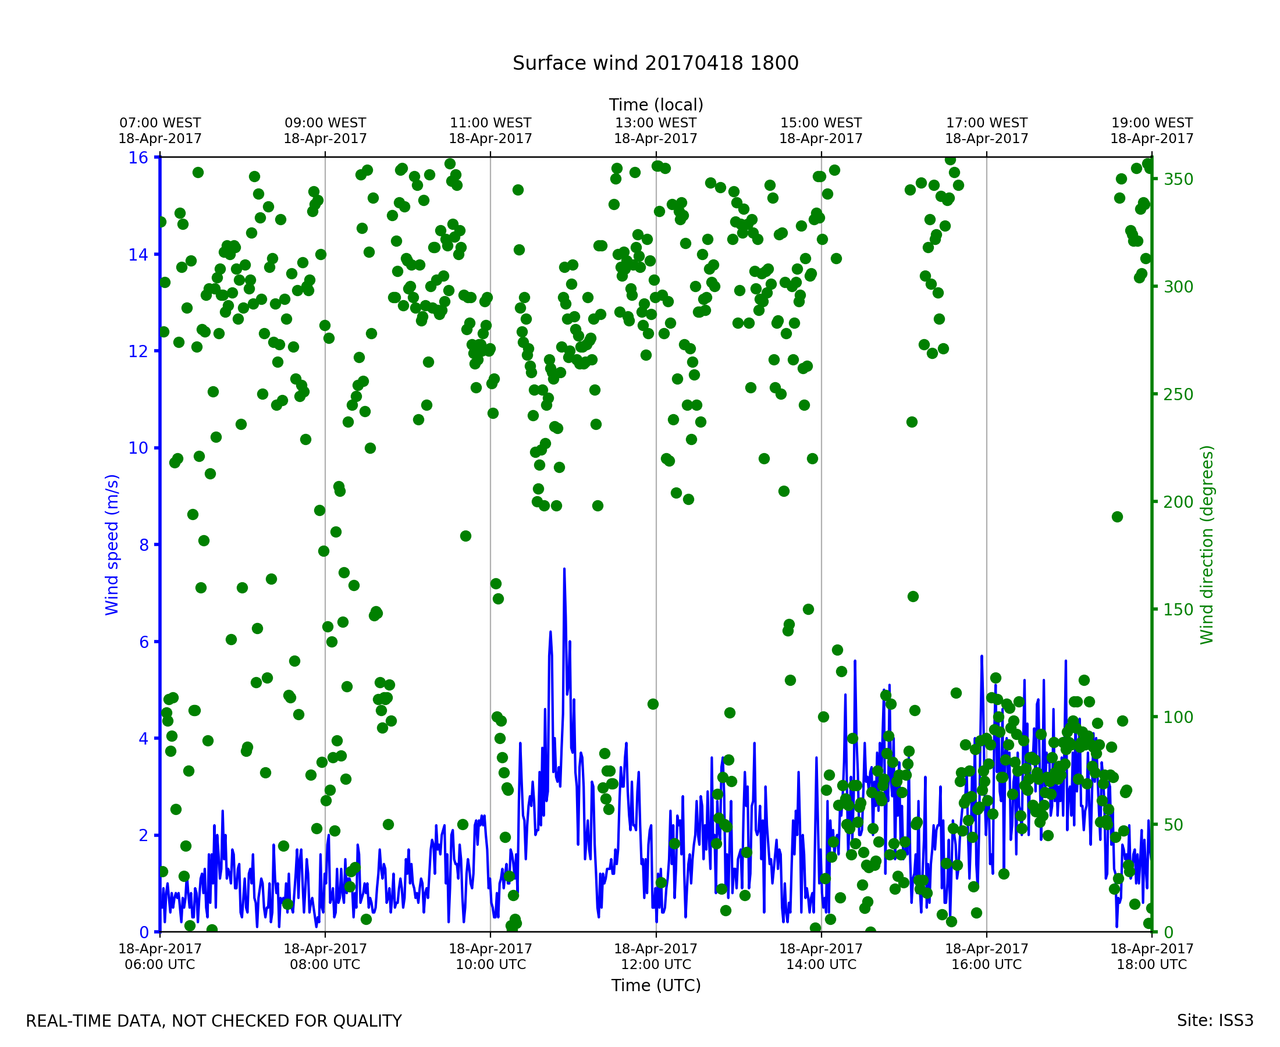The width and height of the screenshot is (1280, 1047).
Task: Click the chart title 'Surface wind 20170418 1800'
Action: click(655, 63)
